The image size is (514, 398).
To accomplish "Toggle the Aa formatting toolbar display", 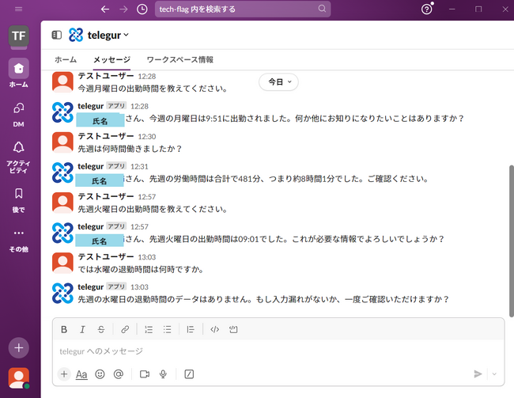I will pyautogui.click(x=81, y=374).
